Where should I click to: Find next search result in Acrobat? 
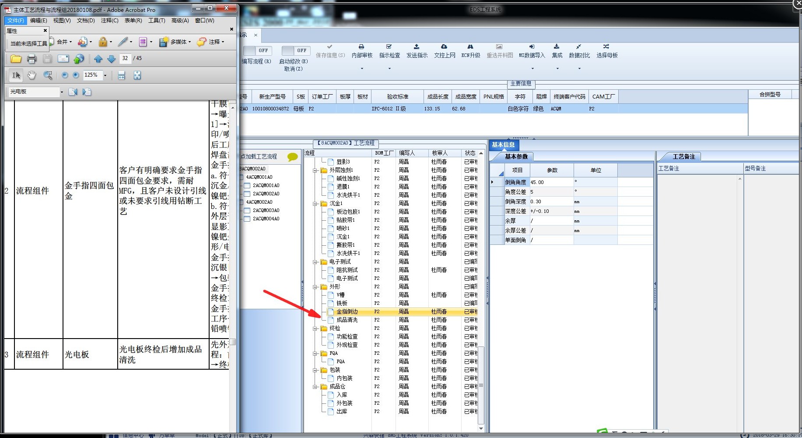point(87,92)
